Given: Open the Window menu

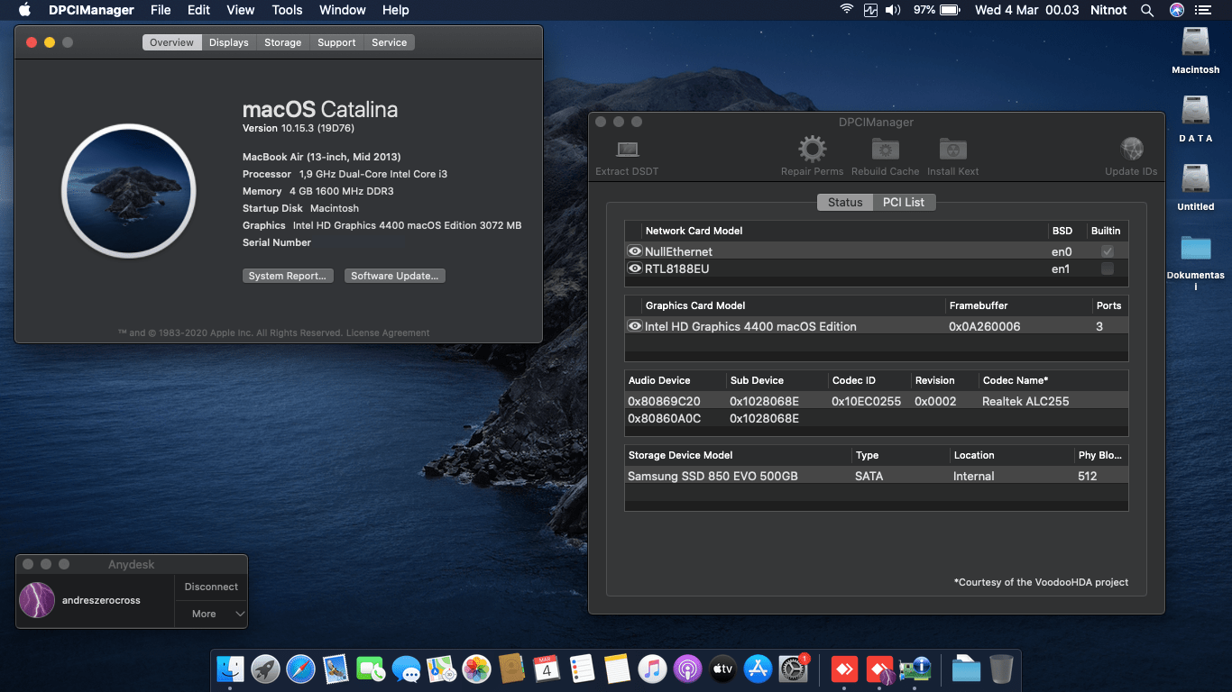Looking at the screenshot, I should pos(343,10).
